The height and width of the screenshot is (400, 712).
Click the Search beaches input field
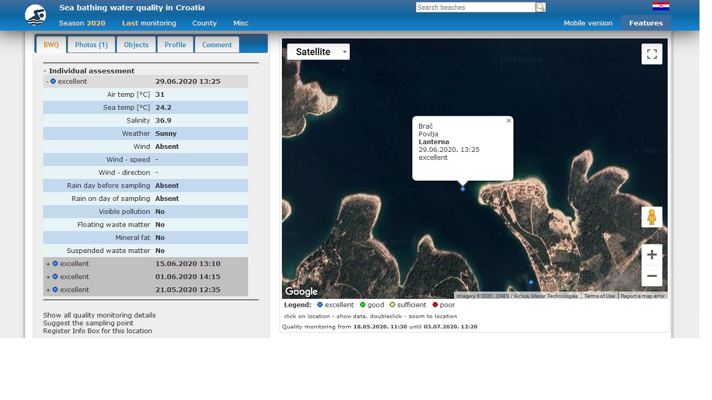coord(475,7)
